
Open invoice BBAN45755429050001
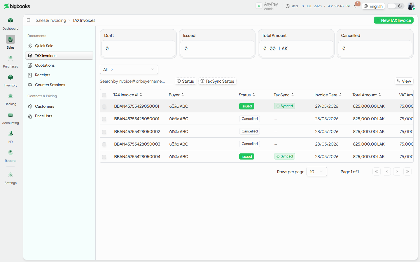pos(136,106)
